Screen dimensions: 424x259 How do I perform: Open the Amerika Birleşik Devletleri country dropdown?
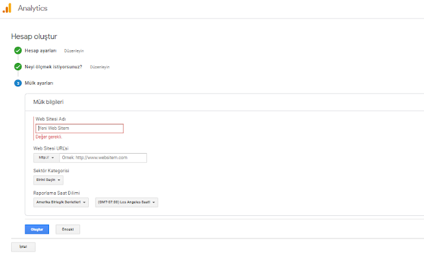click(x=61, y=202)
